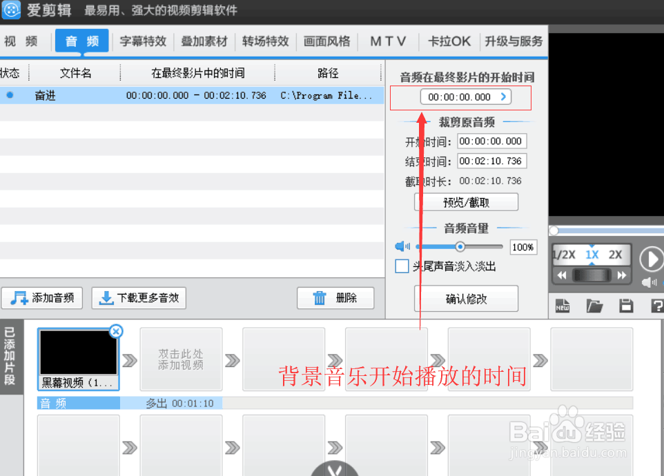664x476 pixels.
Task: Click the 结束时间 crop field 00:02:10.736
Action: (x=491, y=161)
